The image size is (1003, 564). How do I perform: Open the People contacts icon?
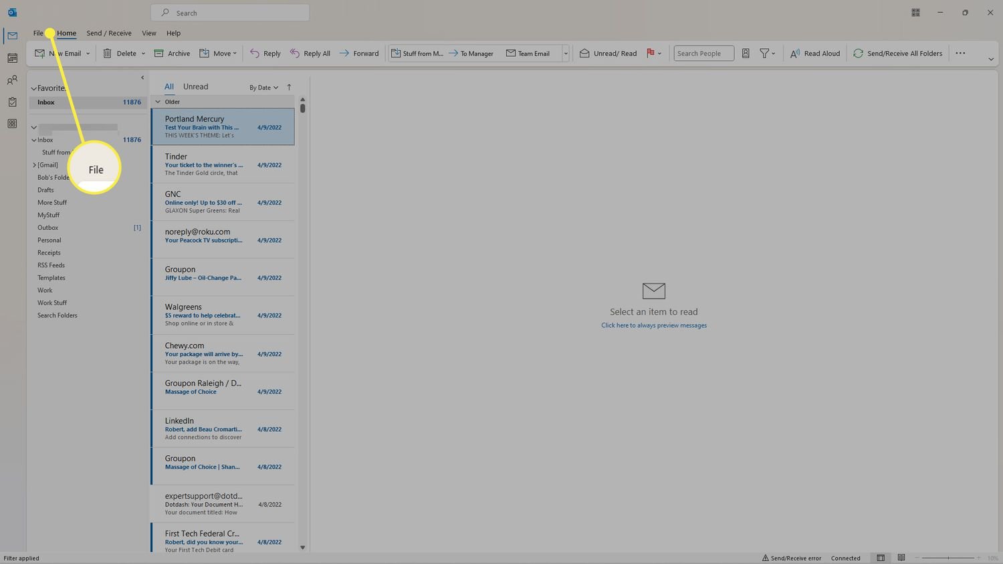pyautogui.click(x=12, y=80)
